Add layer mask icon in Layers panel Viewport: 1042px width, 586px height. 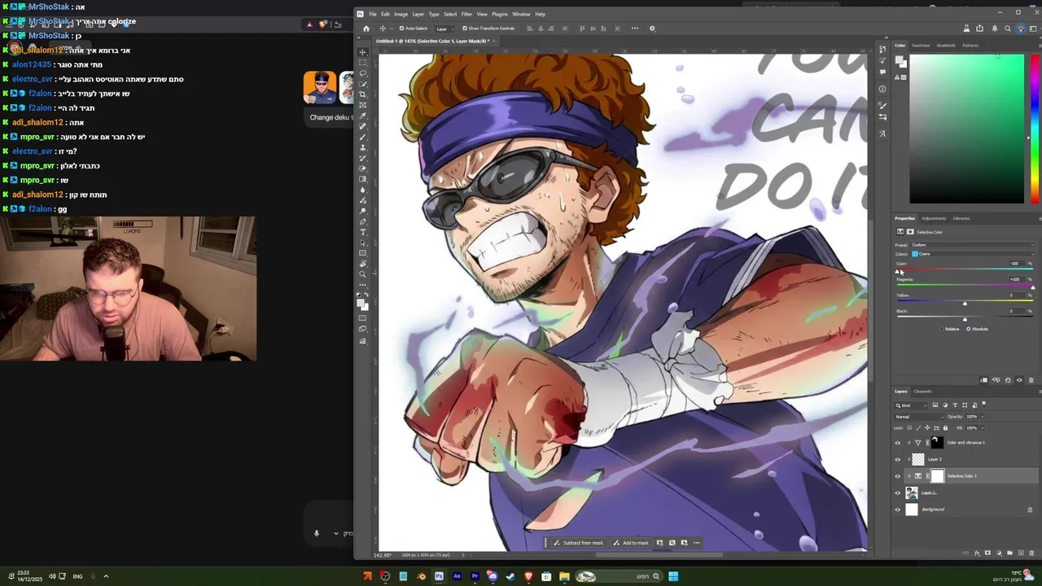(x=987, y=553)
